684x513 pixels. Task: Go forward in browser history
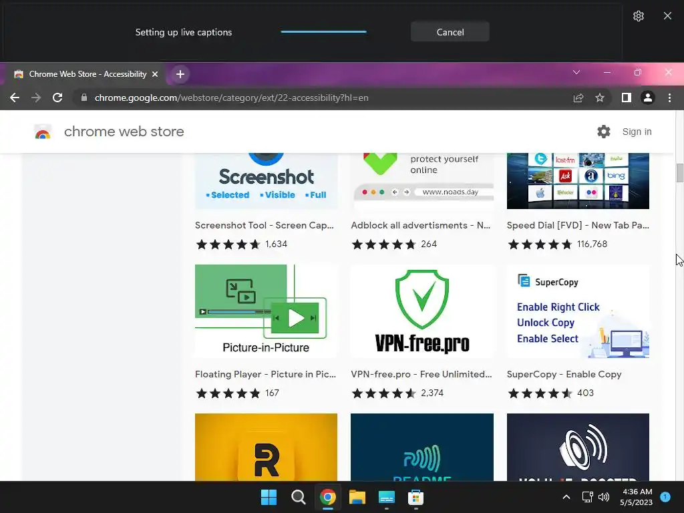(x=36, y=98)
